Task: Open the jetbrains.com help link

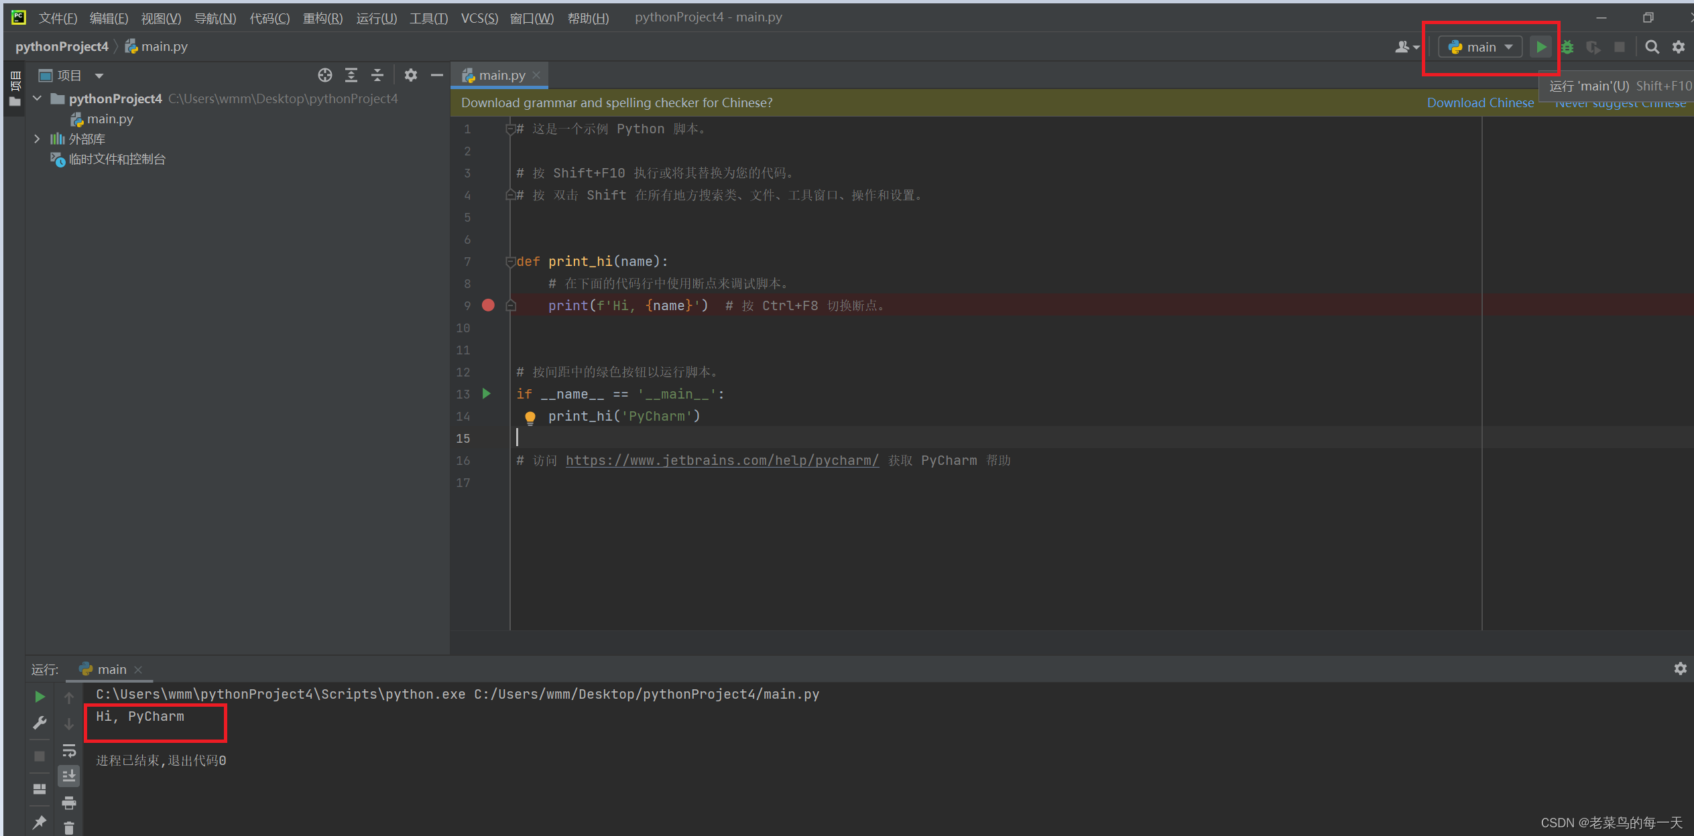Action: coord(722,460)
